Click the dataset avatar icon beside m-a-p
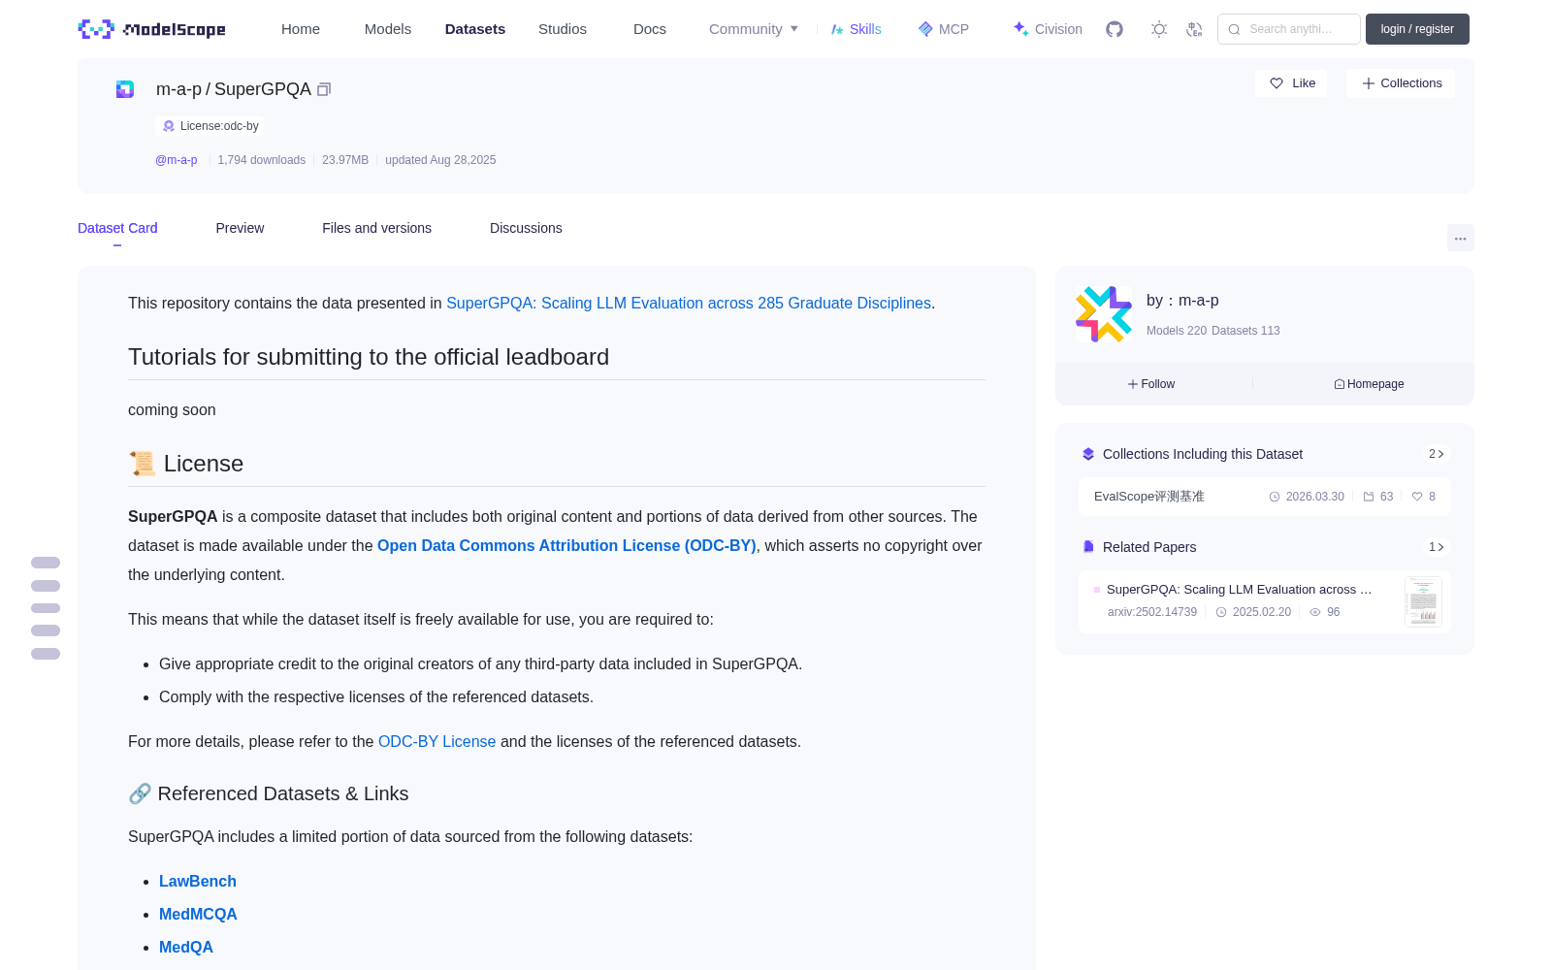1552x970 pixels. pyautogui.click(x=125, y=89)
